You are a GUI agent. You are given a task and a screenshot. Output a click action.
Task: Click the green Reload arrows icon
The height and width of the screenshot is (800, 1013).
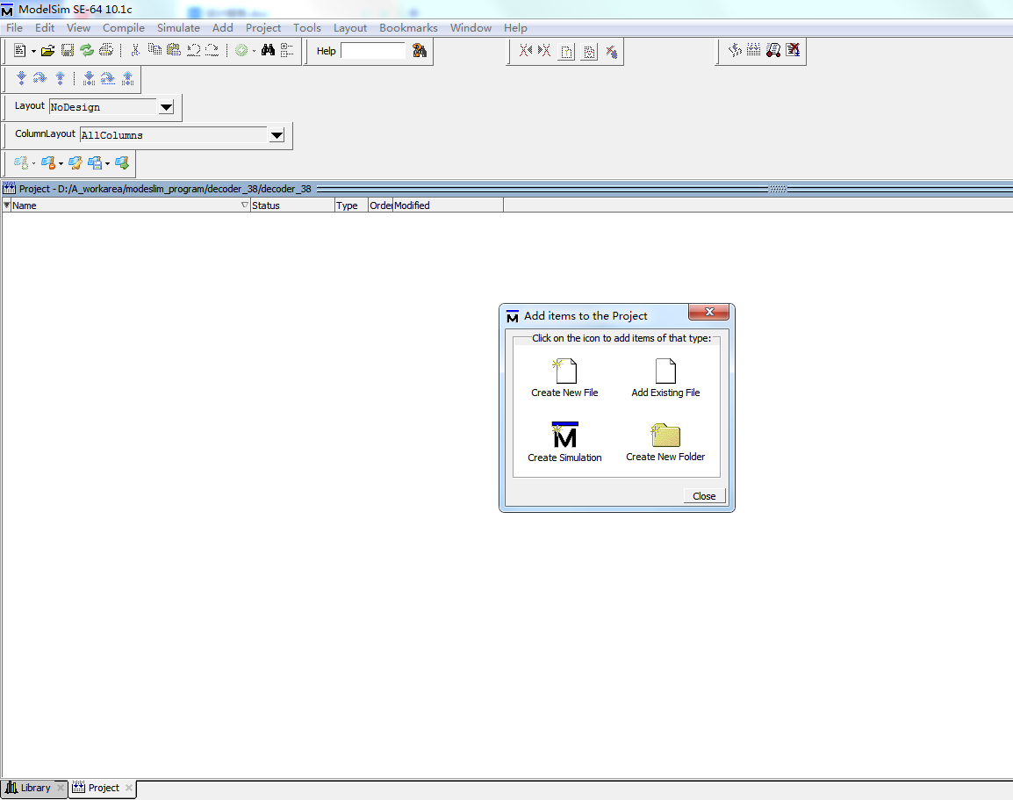coord(87,50)
